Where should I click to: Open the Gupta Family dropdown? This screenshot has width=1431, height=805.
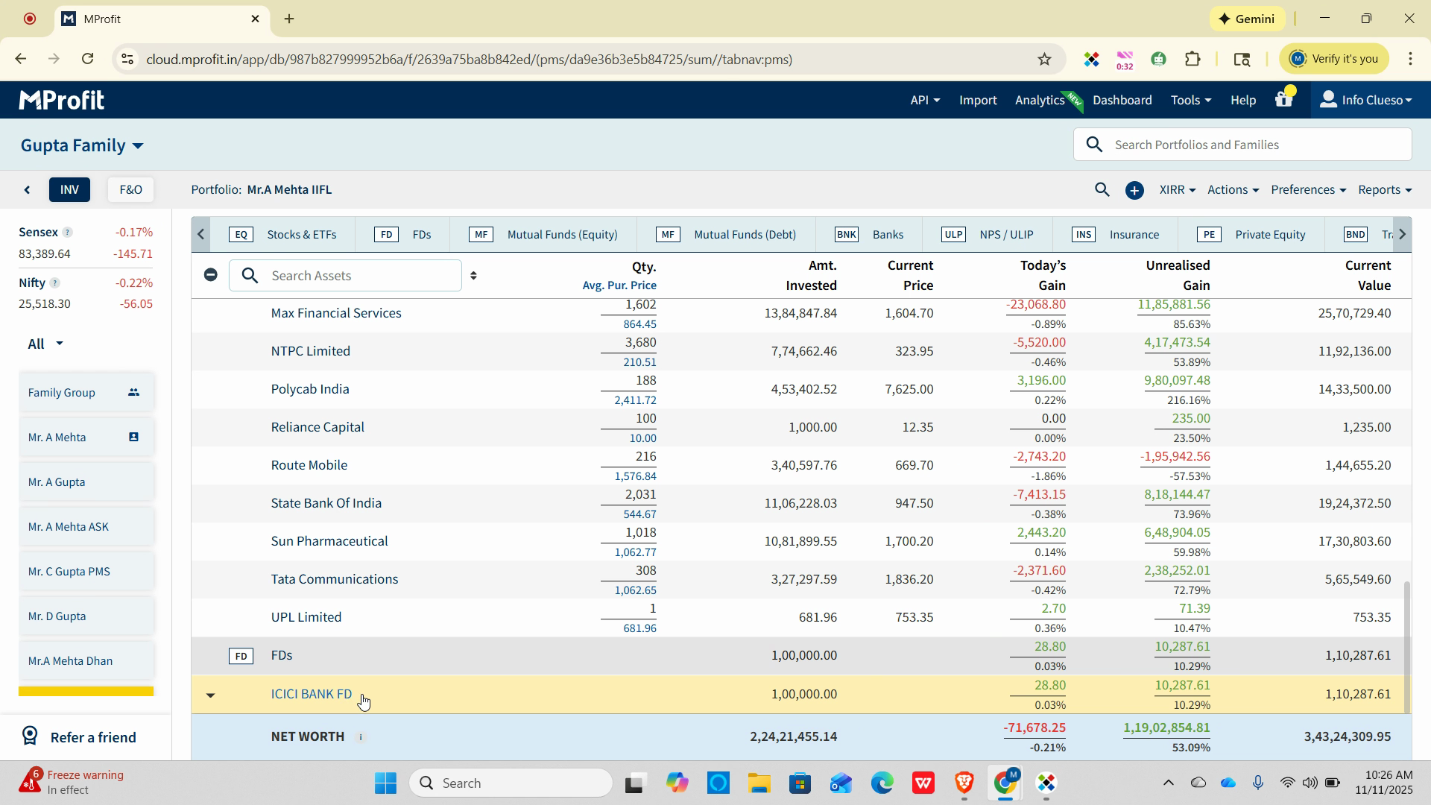[x=82, y=145]
